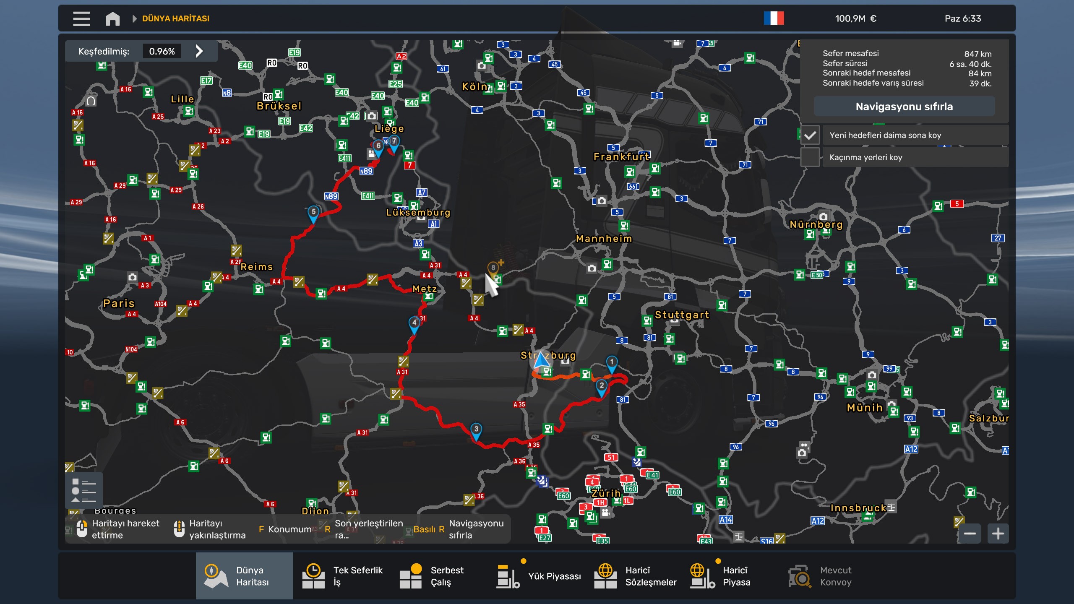Screen dimensions: 1074x604
Task: Toggle Yeni hedefleri daima sona koy checkbox
Action: (810, 135)
